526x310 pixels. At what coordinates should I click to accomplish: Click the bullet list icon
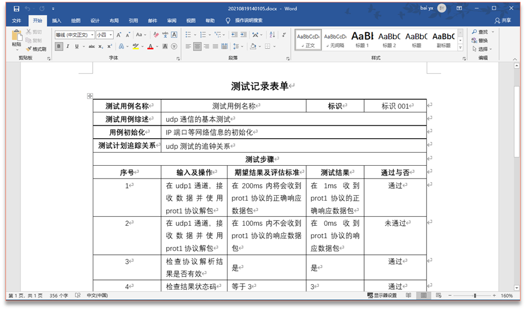pyautogui.click(x=189, y=35)
